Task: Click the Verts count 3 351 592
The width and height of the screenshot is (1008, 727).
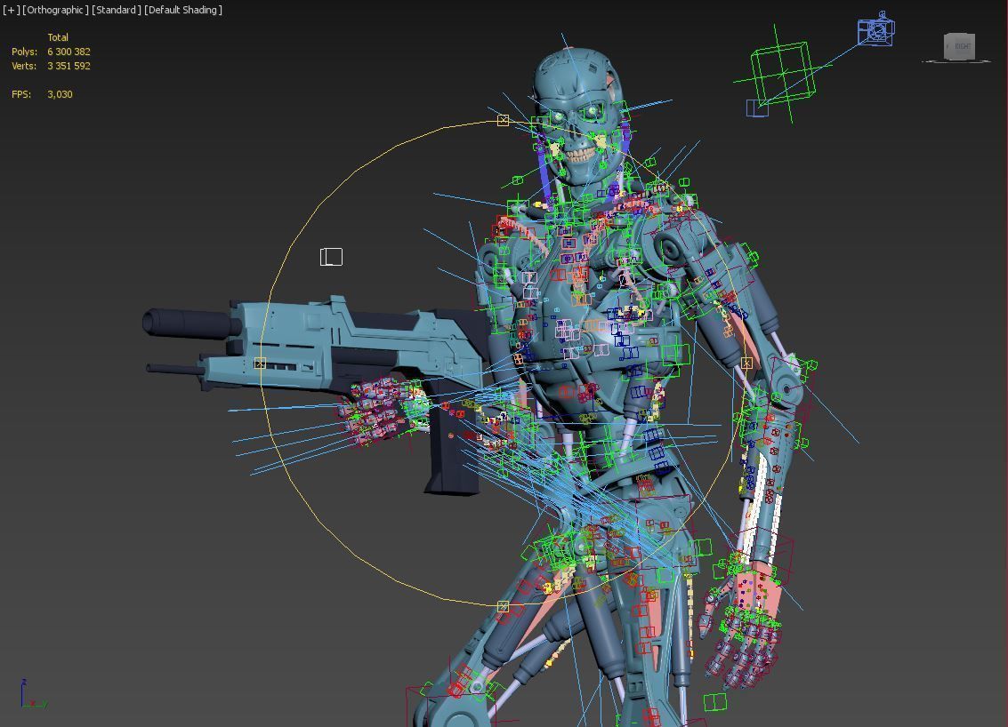Action: 69,66
